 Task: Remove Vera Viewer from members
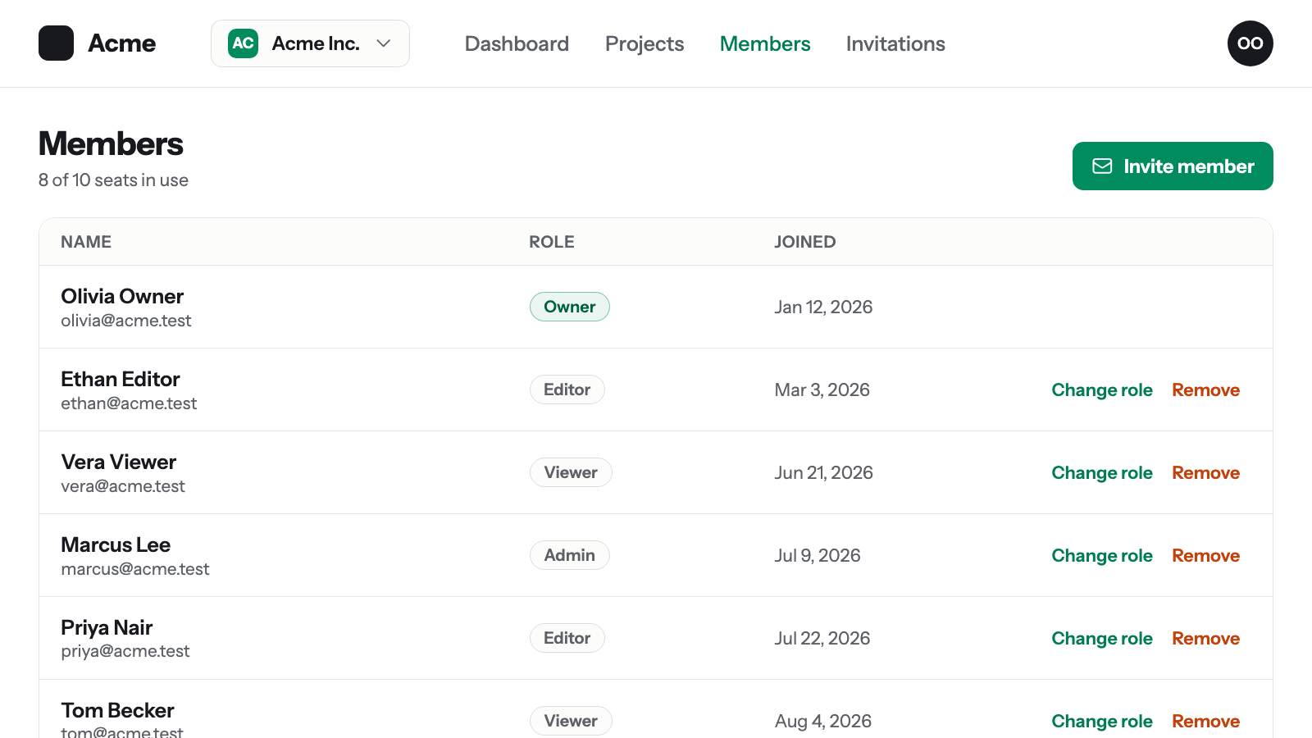(x=1205, y=473)
